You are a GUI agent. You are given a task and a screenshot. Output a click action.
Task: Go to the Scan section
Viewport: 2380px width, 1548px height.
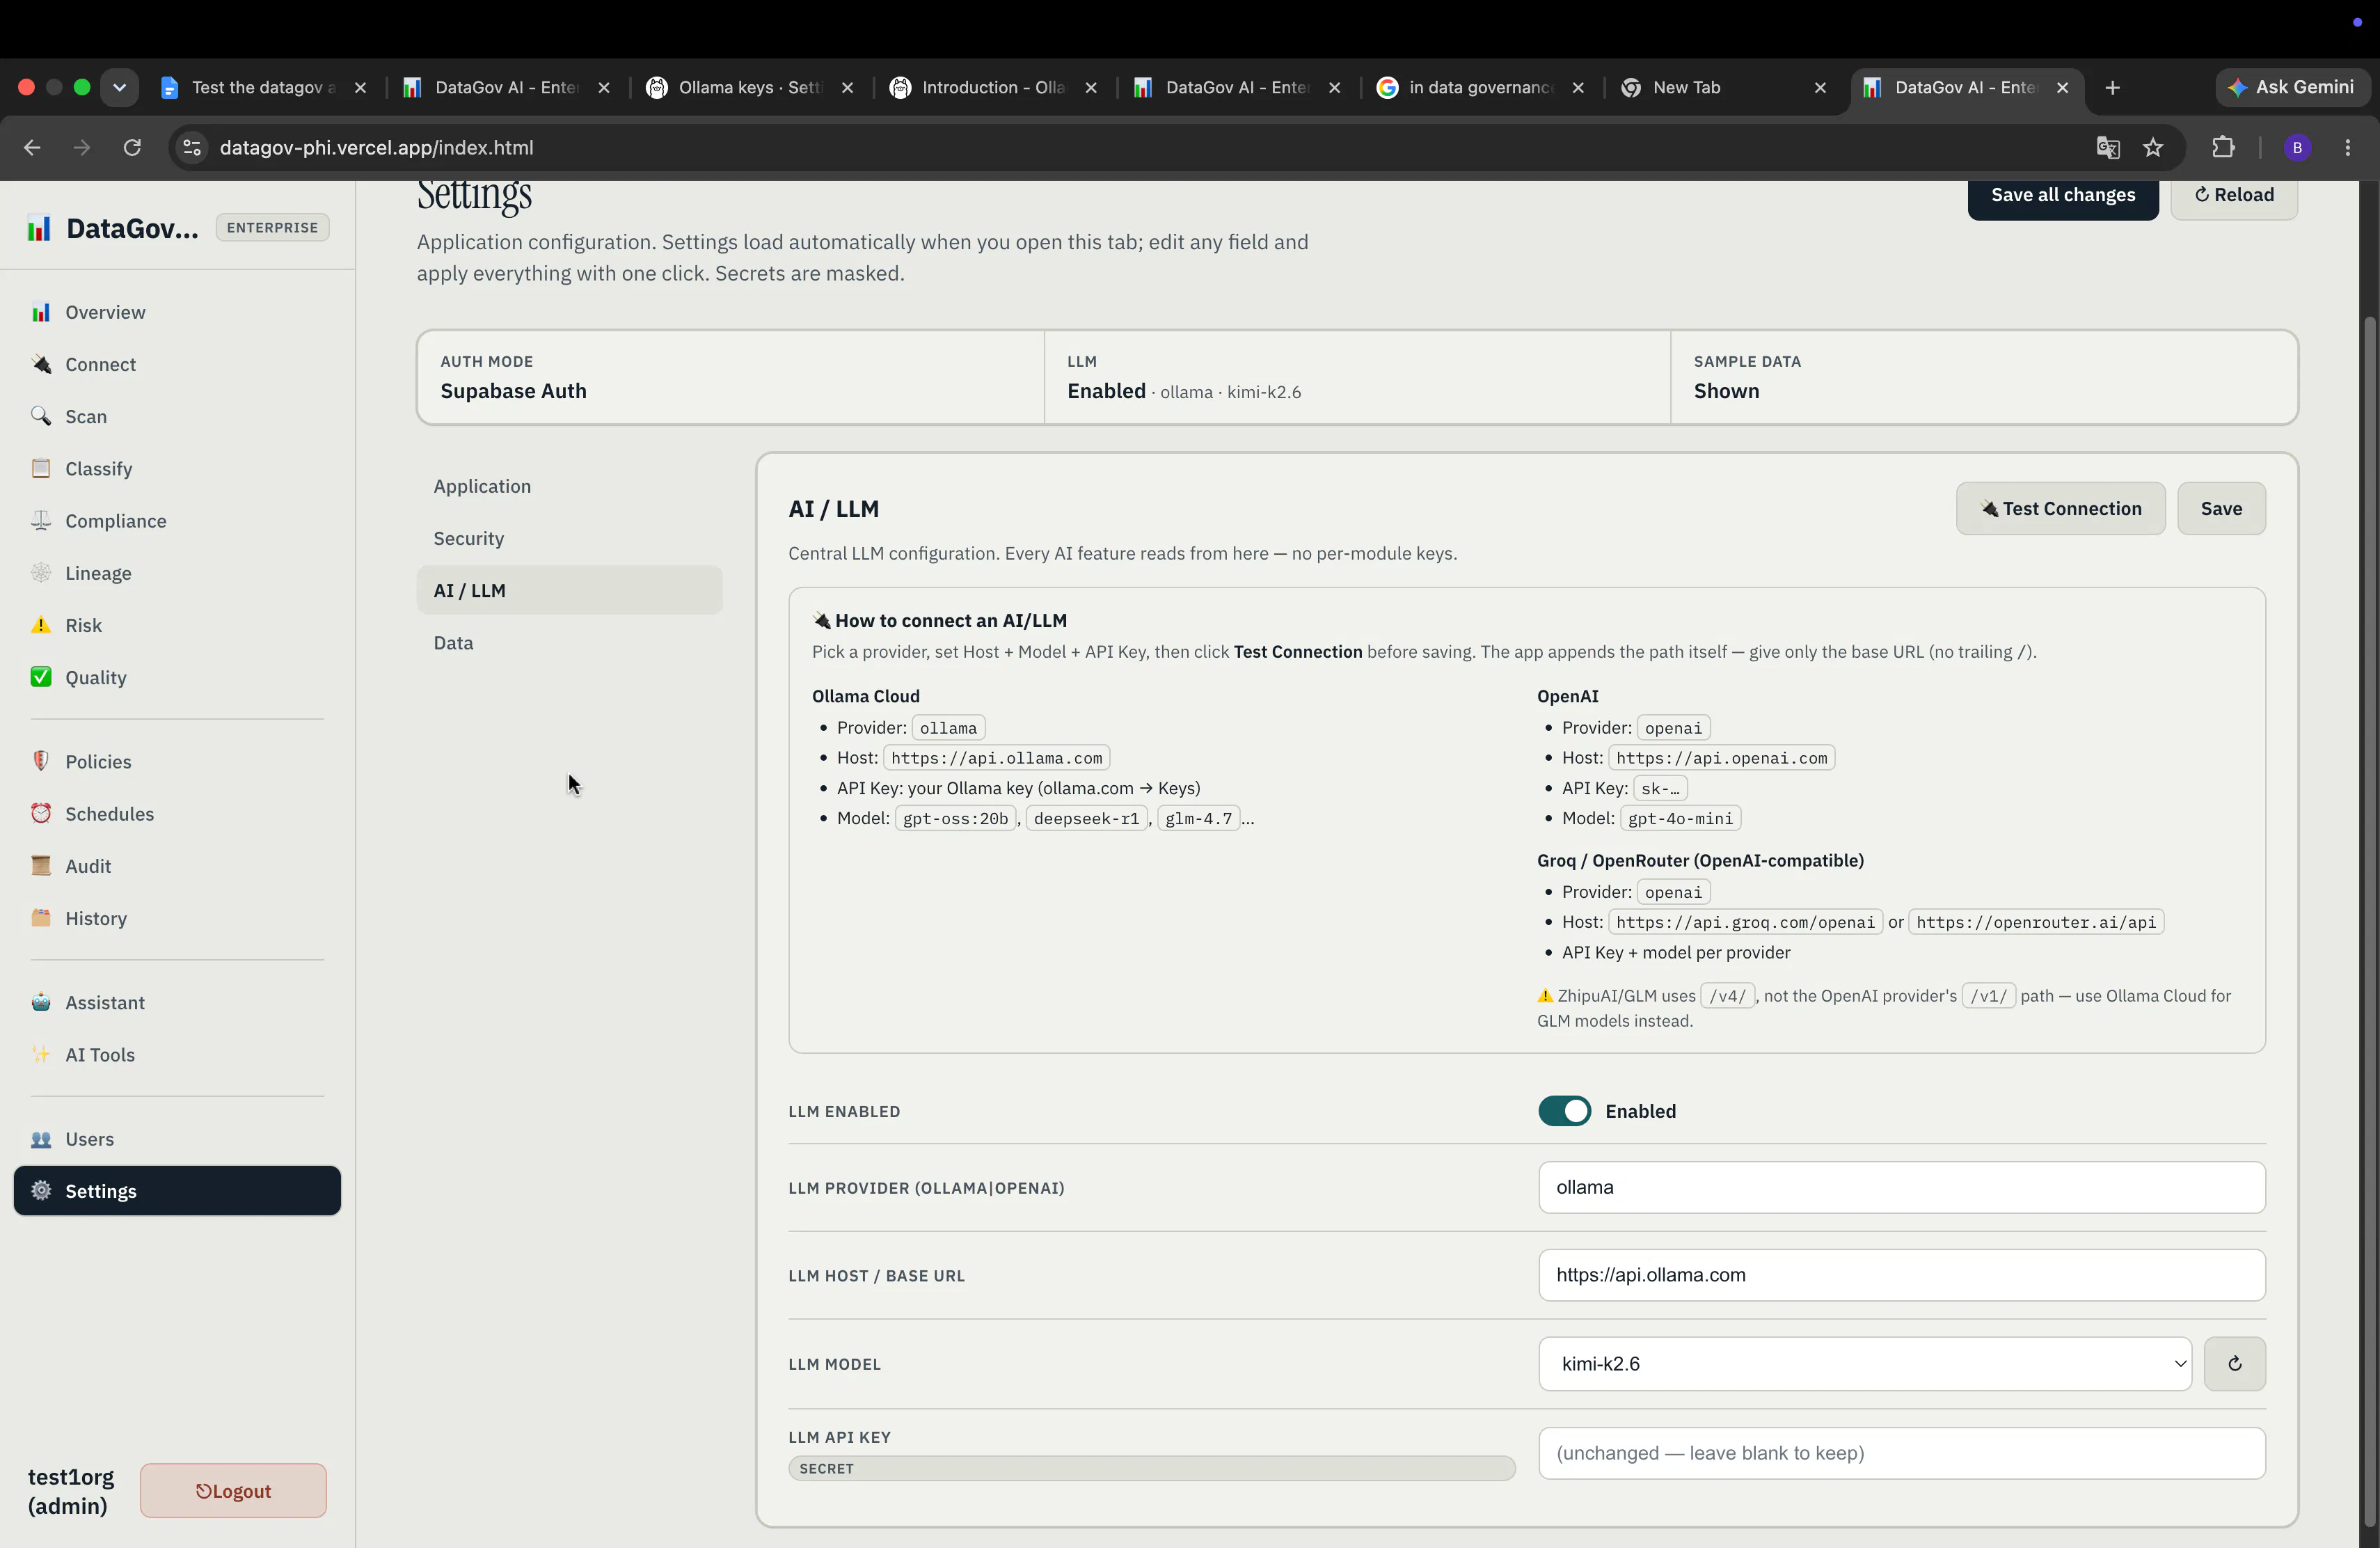pyautogui.click(x=177, y=416)
